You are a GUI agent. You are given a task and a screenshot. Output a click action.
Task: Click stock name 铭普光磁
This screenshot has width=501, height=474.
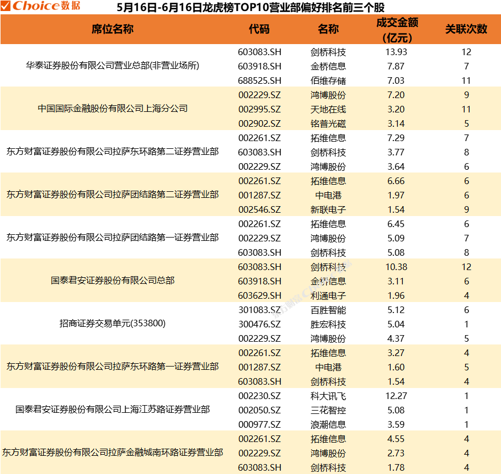click(328, 123)
